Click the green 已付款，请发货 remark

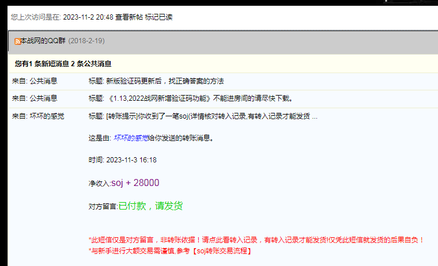tap(151, 206)
